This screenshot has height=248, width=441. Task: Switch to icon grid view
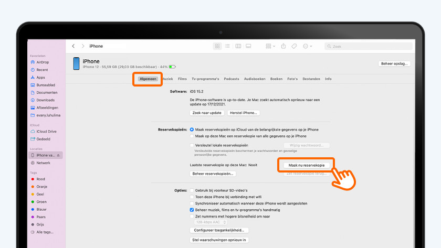coord(217,46)
